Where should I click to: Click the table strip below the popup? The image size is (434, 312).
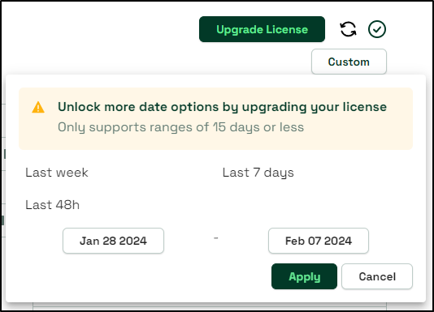(210, 306)
